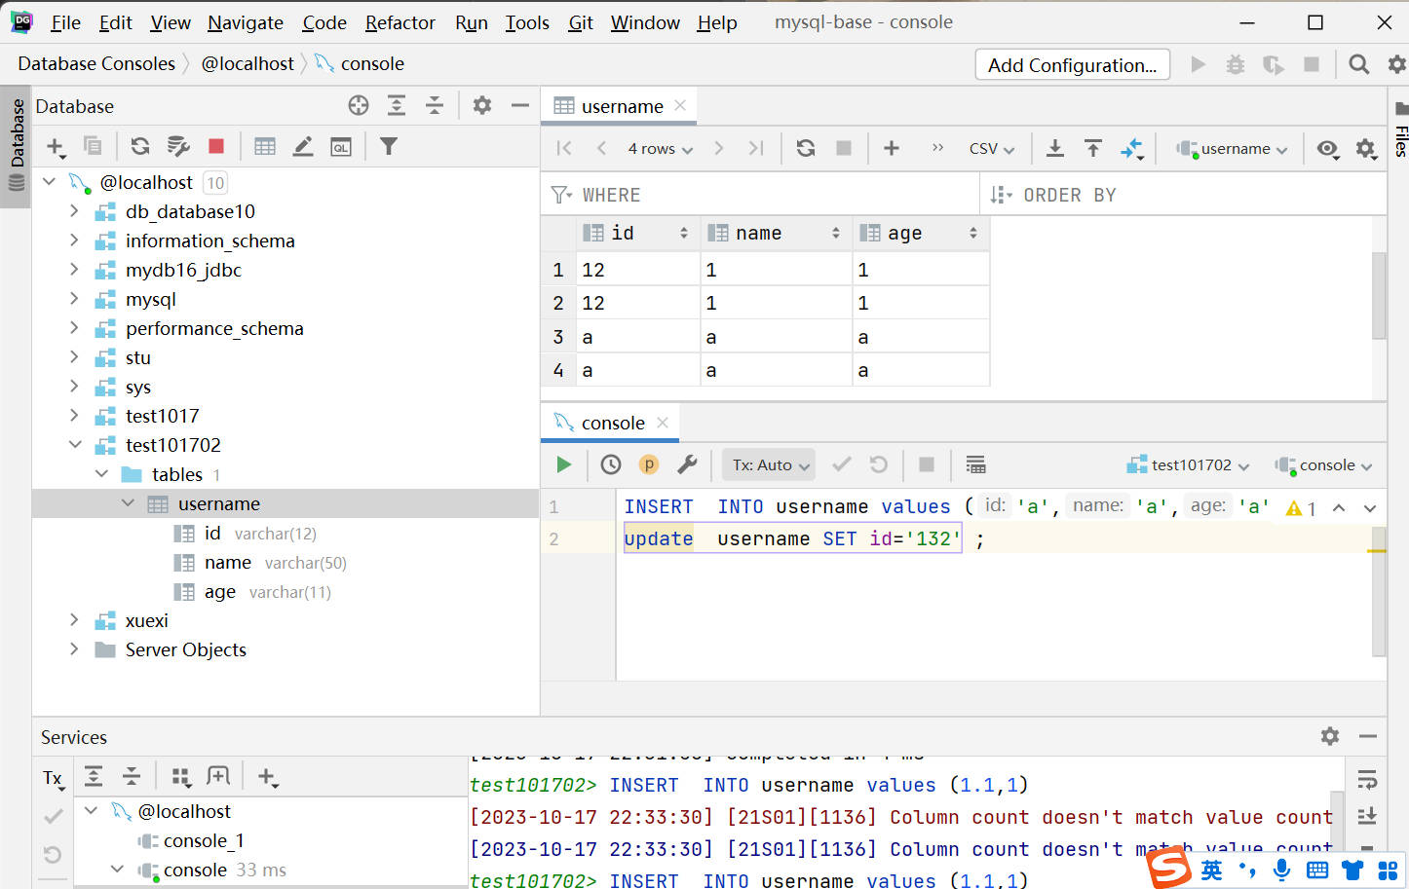
Task: Click the ORDER BY field
Action: pyautogui.click(x=1183, y=195)
